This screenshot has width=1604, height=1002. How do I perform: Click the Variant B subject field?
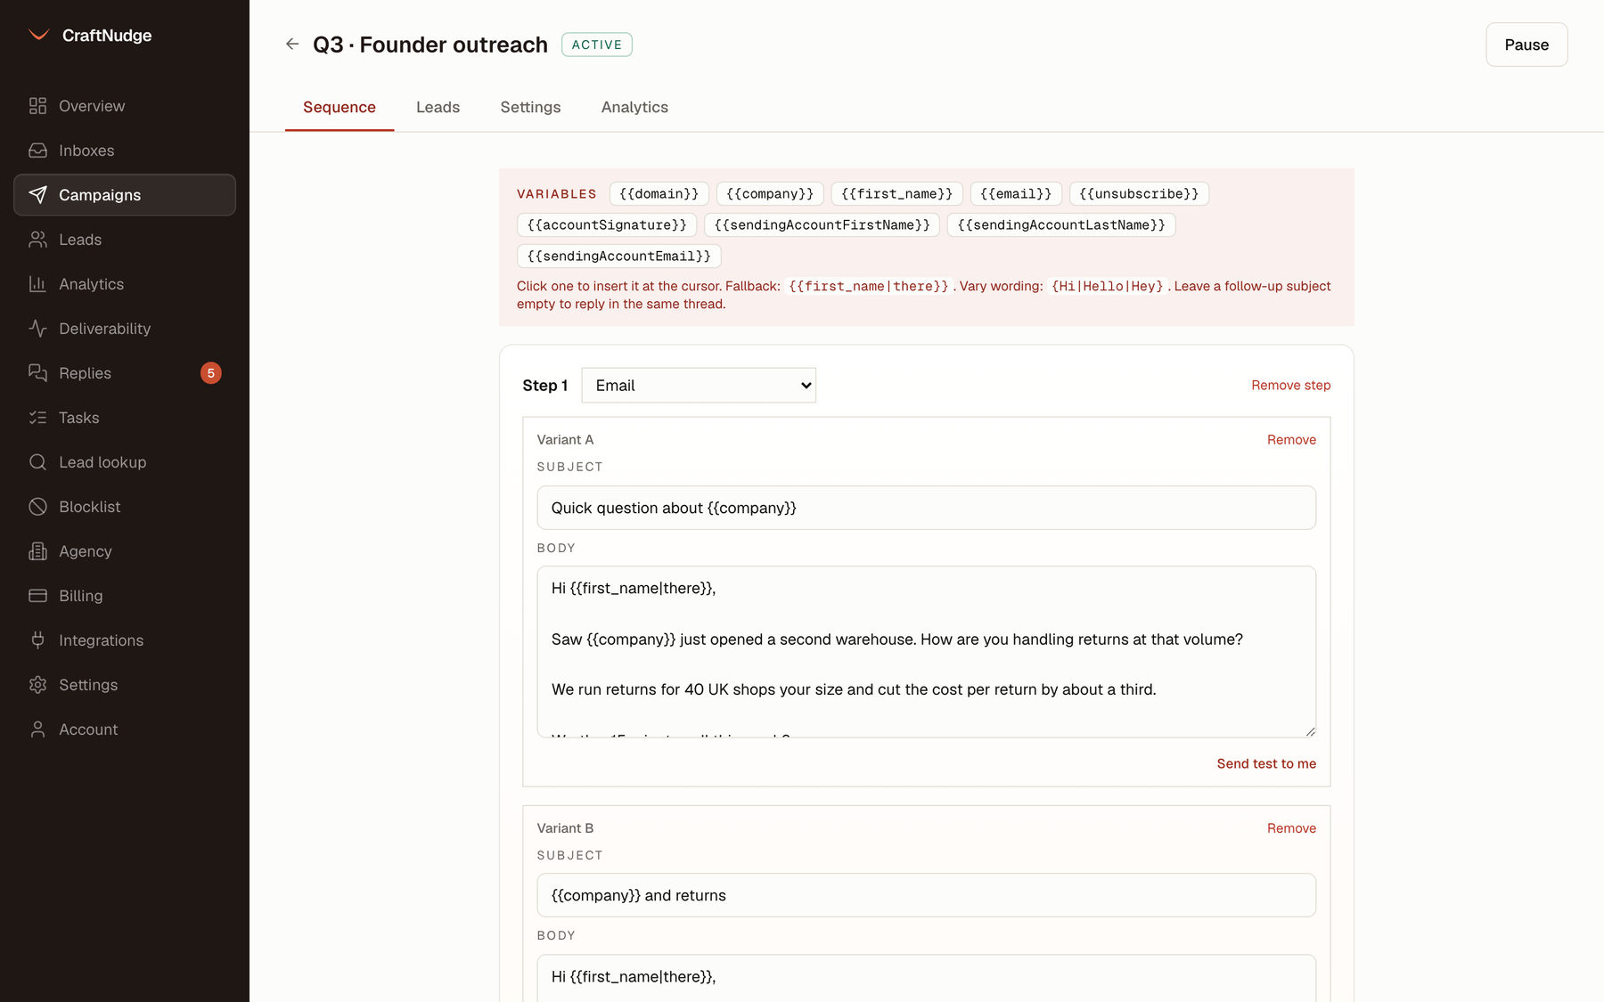(926, 895)
